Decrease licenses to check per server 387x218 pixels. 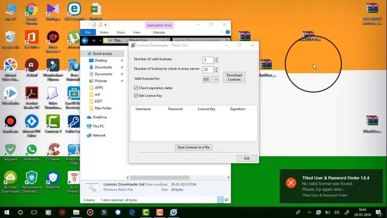tap(216, 71)
